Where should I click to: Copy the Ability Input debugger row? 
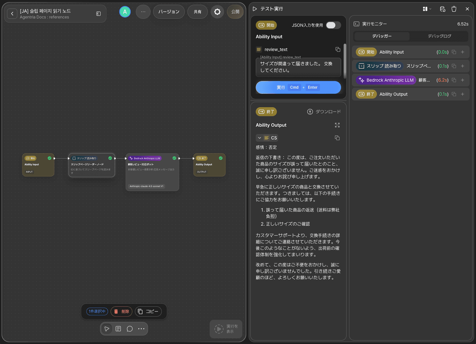pos(454,52)
